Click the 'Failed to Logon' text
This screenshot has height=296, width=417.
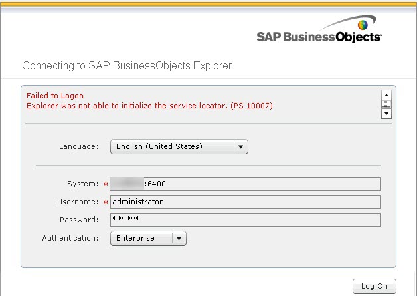tap(55, 96)
